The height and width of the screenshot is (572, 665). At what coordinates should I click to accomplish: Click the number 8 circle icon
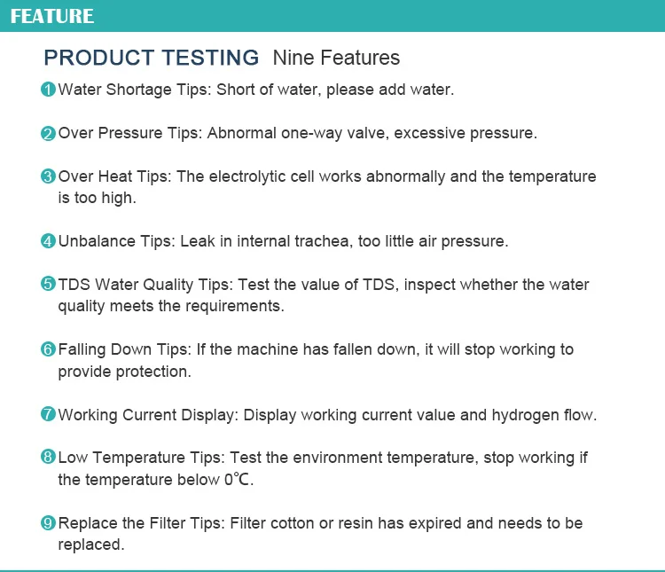coord(48,458)
